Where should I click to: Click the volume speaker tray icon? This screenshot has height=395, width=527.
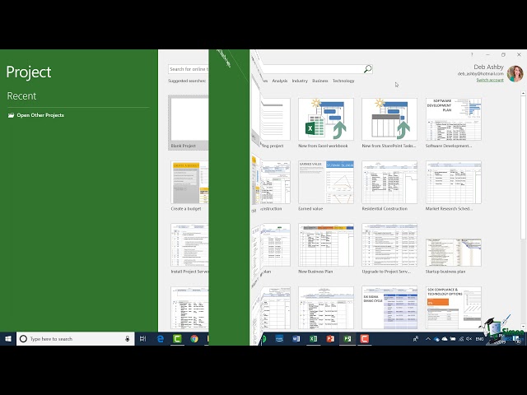(469, 339)
